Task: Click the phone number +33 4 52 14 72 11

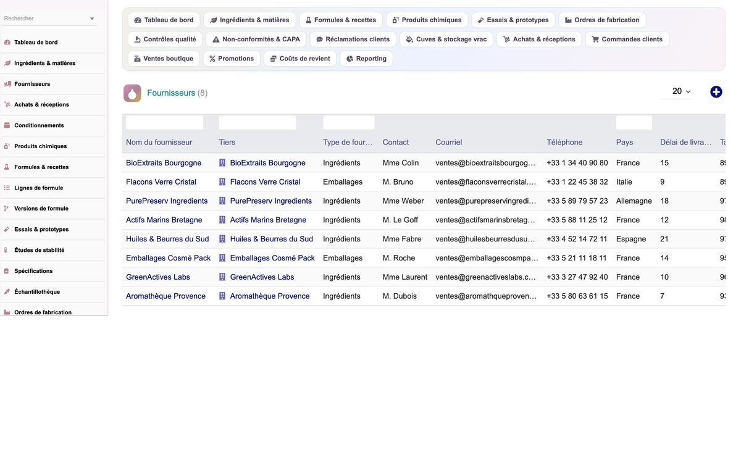Action: click(577, 239)
